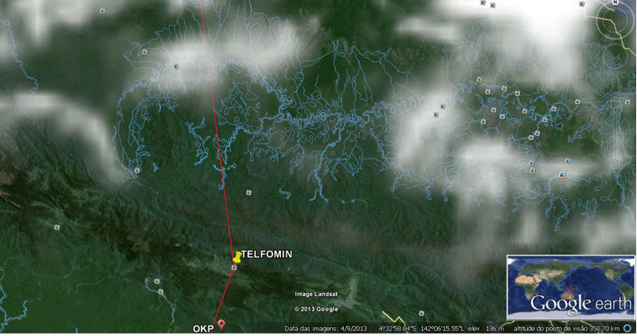637x336 pixels.
Task: Select the red OKP placemark pin
Action: pos(221,324)
